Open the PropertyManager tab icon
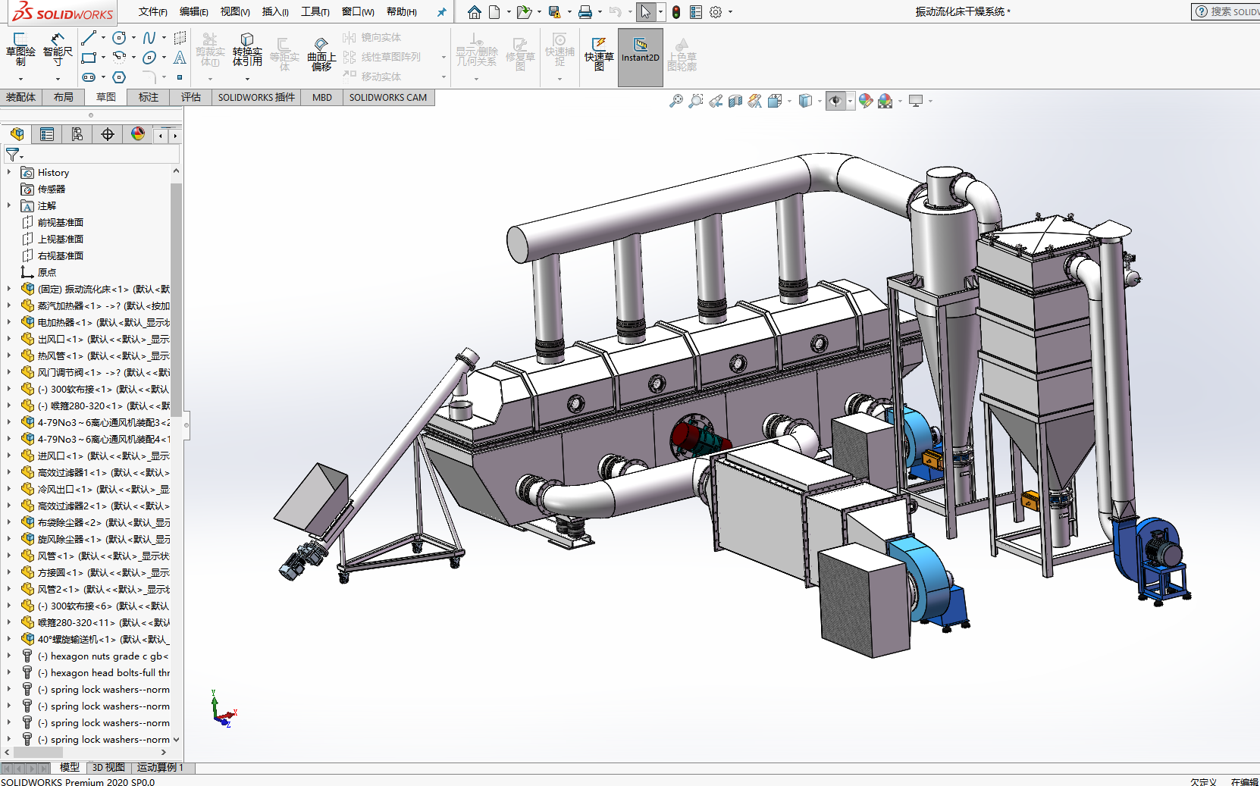Viewport: 1260px width, 786px height. (47, 134)
